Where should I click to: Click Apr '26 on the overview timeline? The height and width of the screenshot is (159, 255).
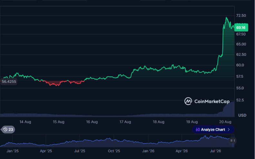click(182, 151)
